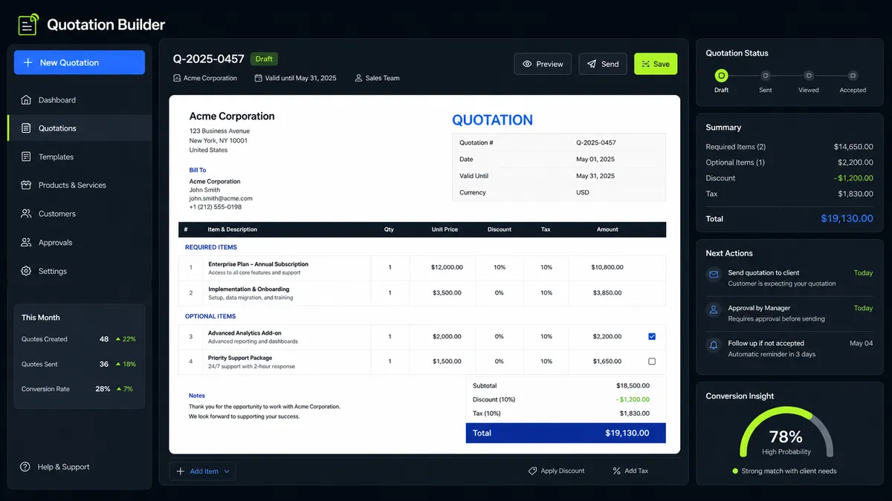
Task: Click the New Quotation button
Action: click(x=80, y=63)
